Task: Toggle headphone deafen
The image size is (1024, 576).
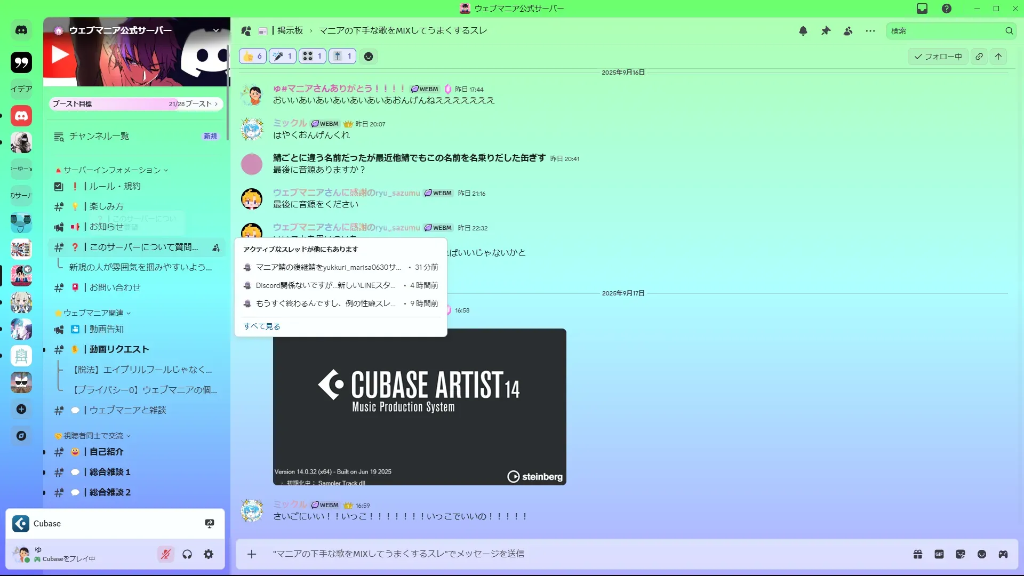Action: 187,555
